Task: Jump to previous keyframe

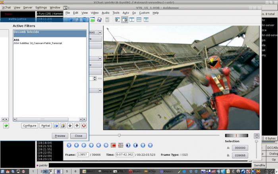Action: pos(98,145)
